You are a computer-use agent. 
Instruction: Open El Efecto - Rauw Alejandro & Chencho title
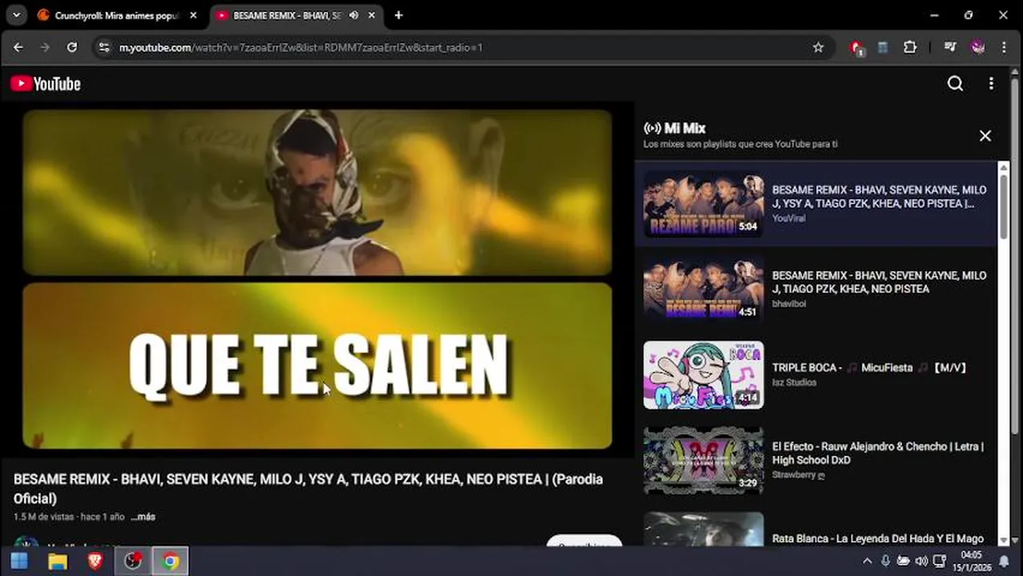(x=877, y=454)
